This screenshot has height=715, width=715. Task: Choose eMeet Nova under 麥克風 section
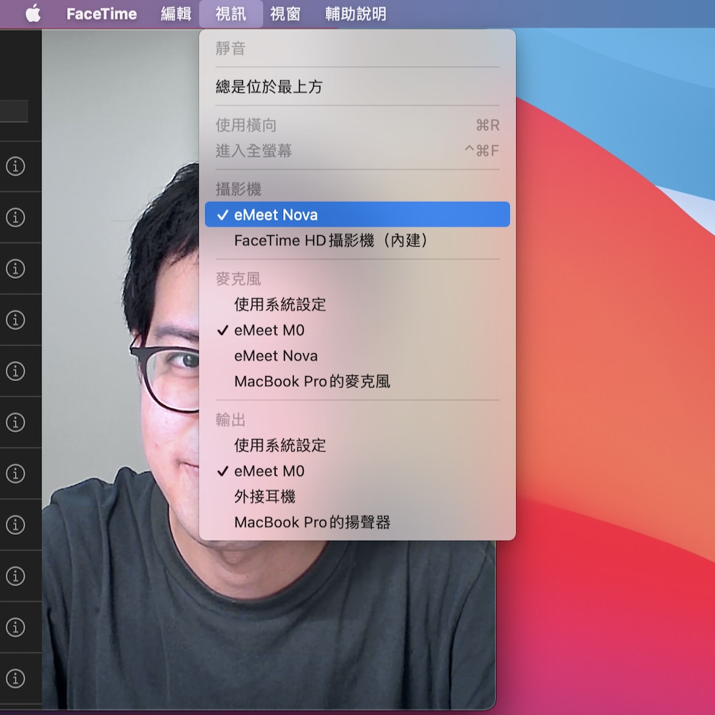[357, 355]
